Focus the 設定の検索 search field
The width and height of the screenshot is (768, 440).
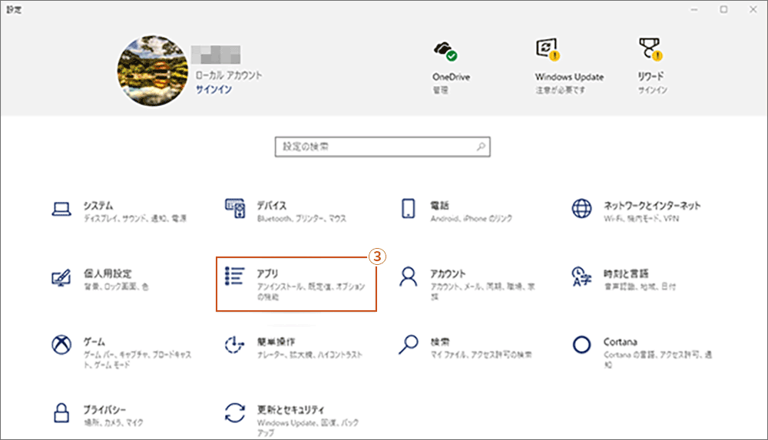click(x=382, y=147)
